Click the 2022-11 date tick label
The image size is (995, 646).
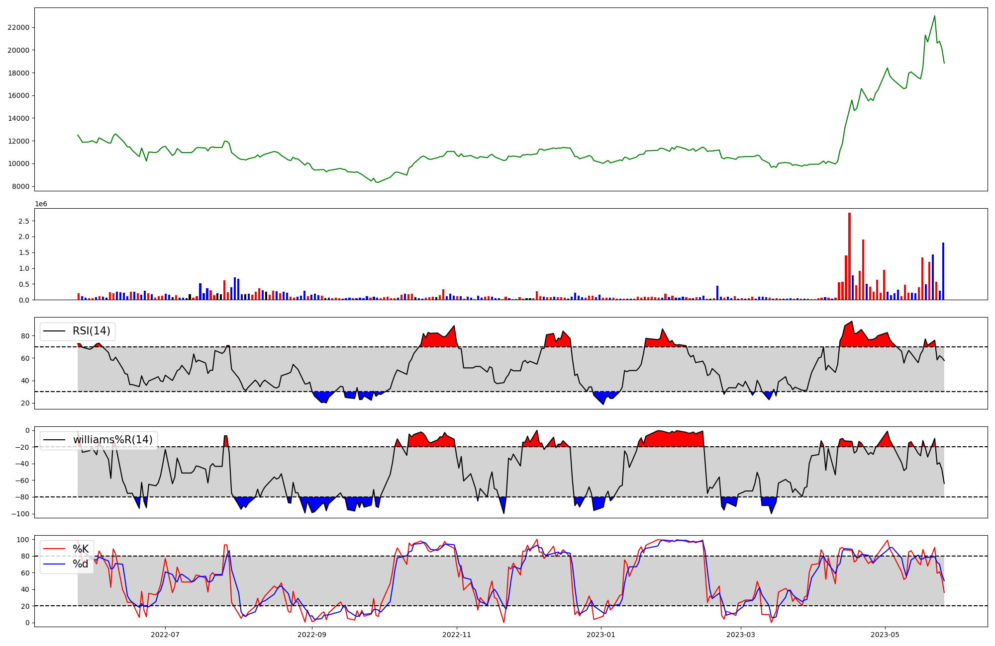[x=456, y=635]
